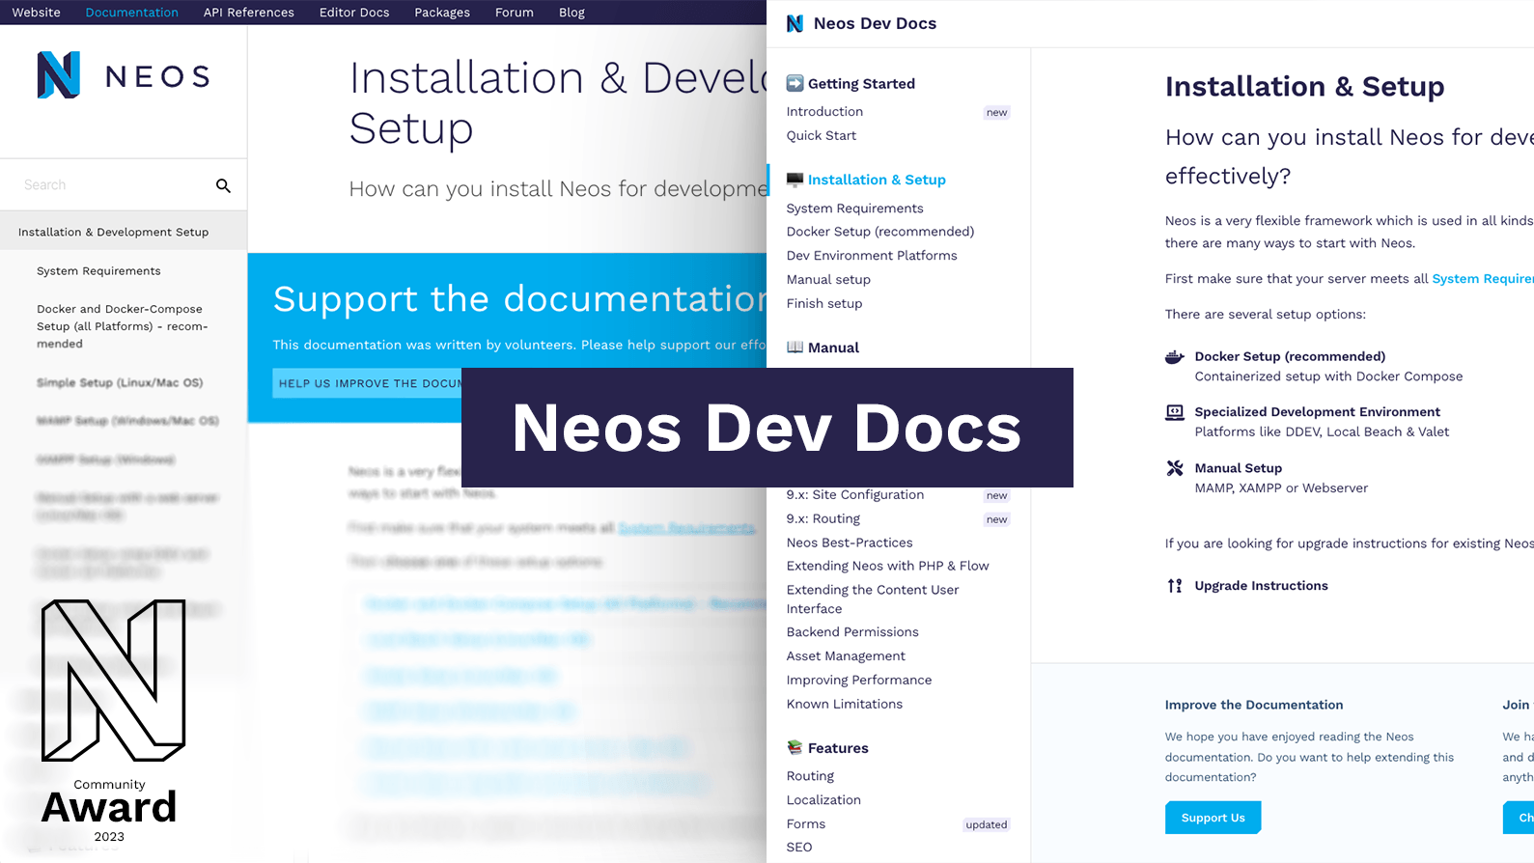The height and width of the screenshot is (863, 1534).
Task: Open Quick Start in the sidebar
Action: pos(821,136)
